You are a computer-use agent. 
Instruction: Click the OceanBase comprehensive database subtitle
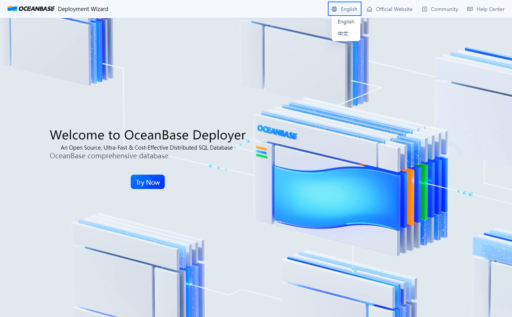click(109, 156)
